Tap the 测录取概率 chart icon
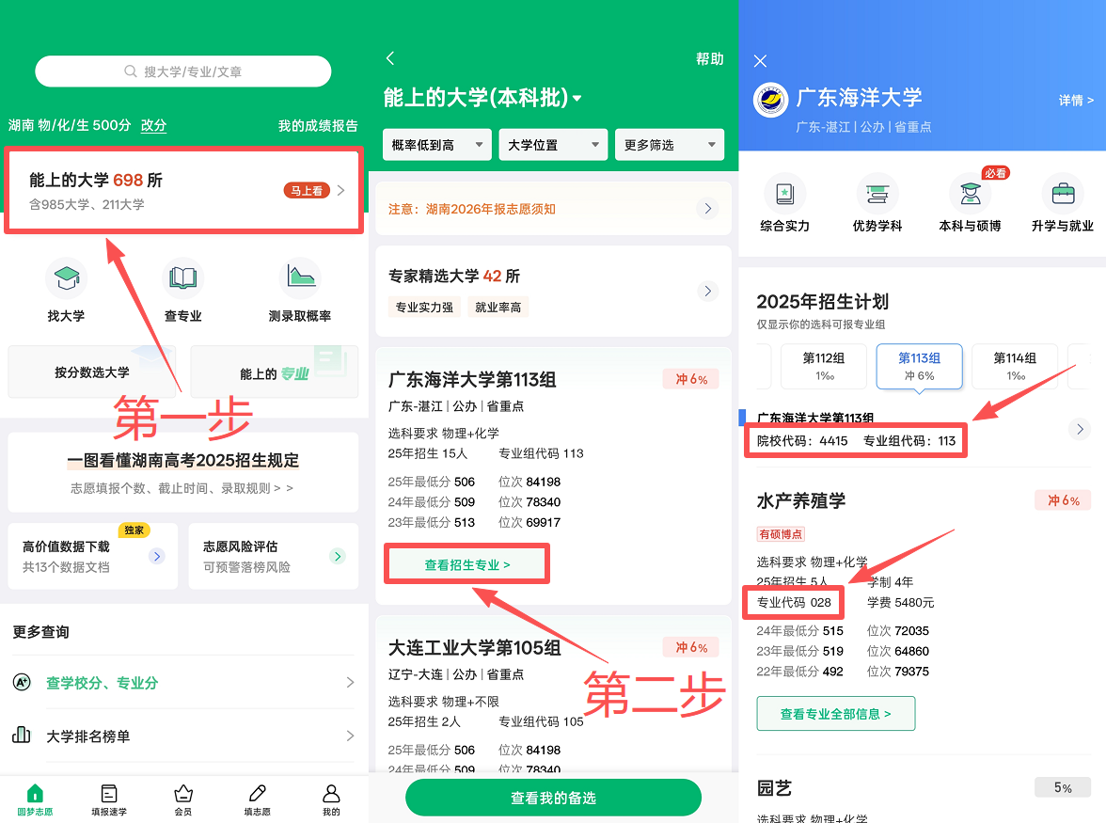 coord(300,278)
